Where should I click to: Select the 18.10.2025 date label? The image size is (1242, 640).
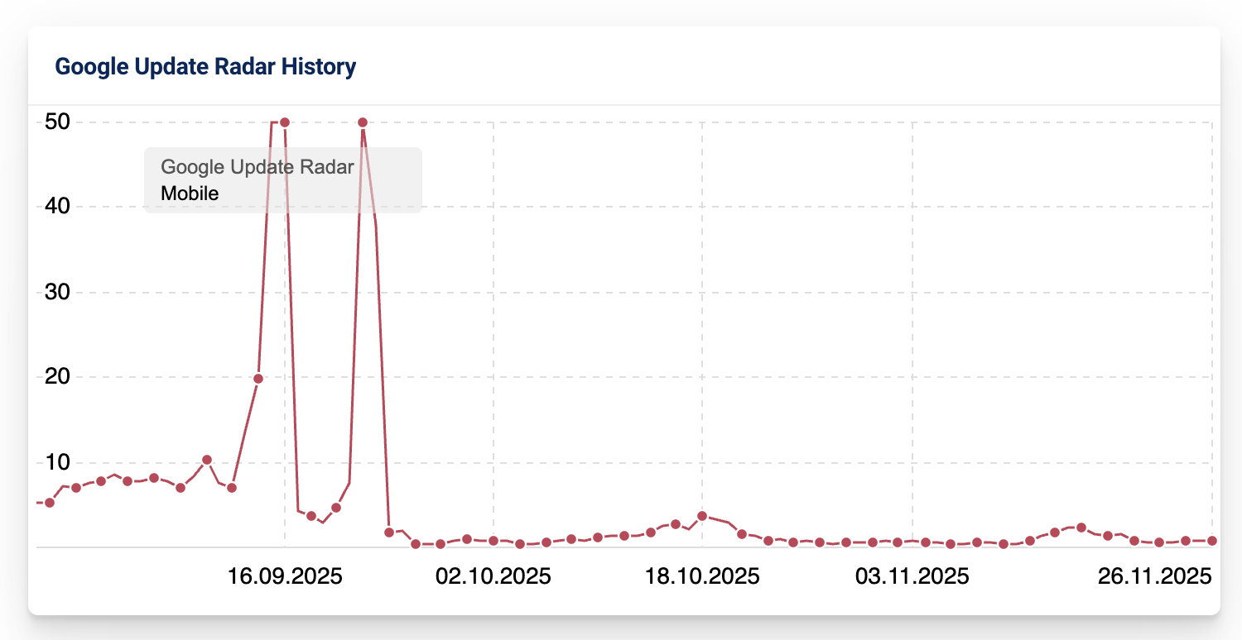pos(702,576)
